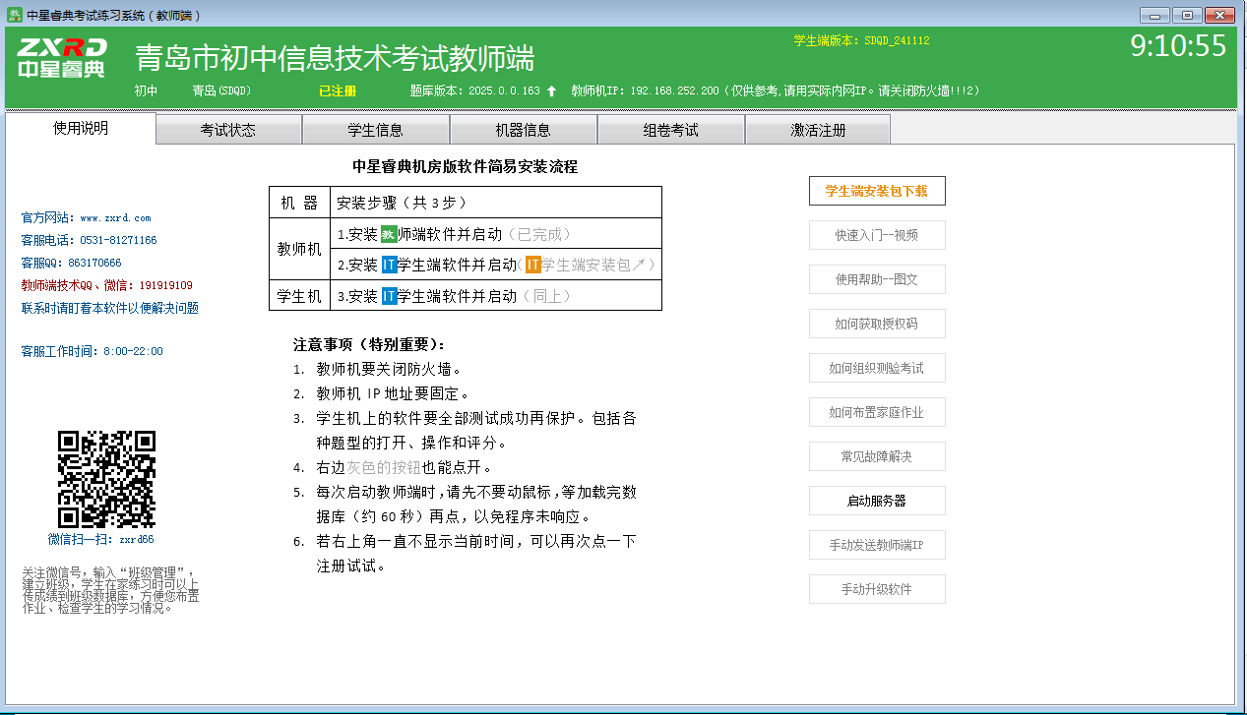1247x715 pixels.
Task: Click the 已注册 status text
Action: (337, 90)
